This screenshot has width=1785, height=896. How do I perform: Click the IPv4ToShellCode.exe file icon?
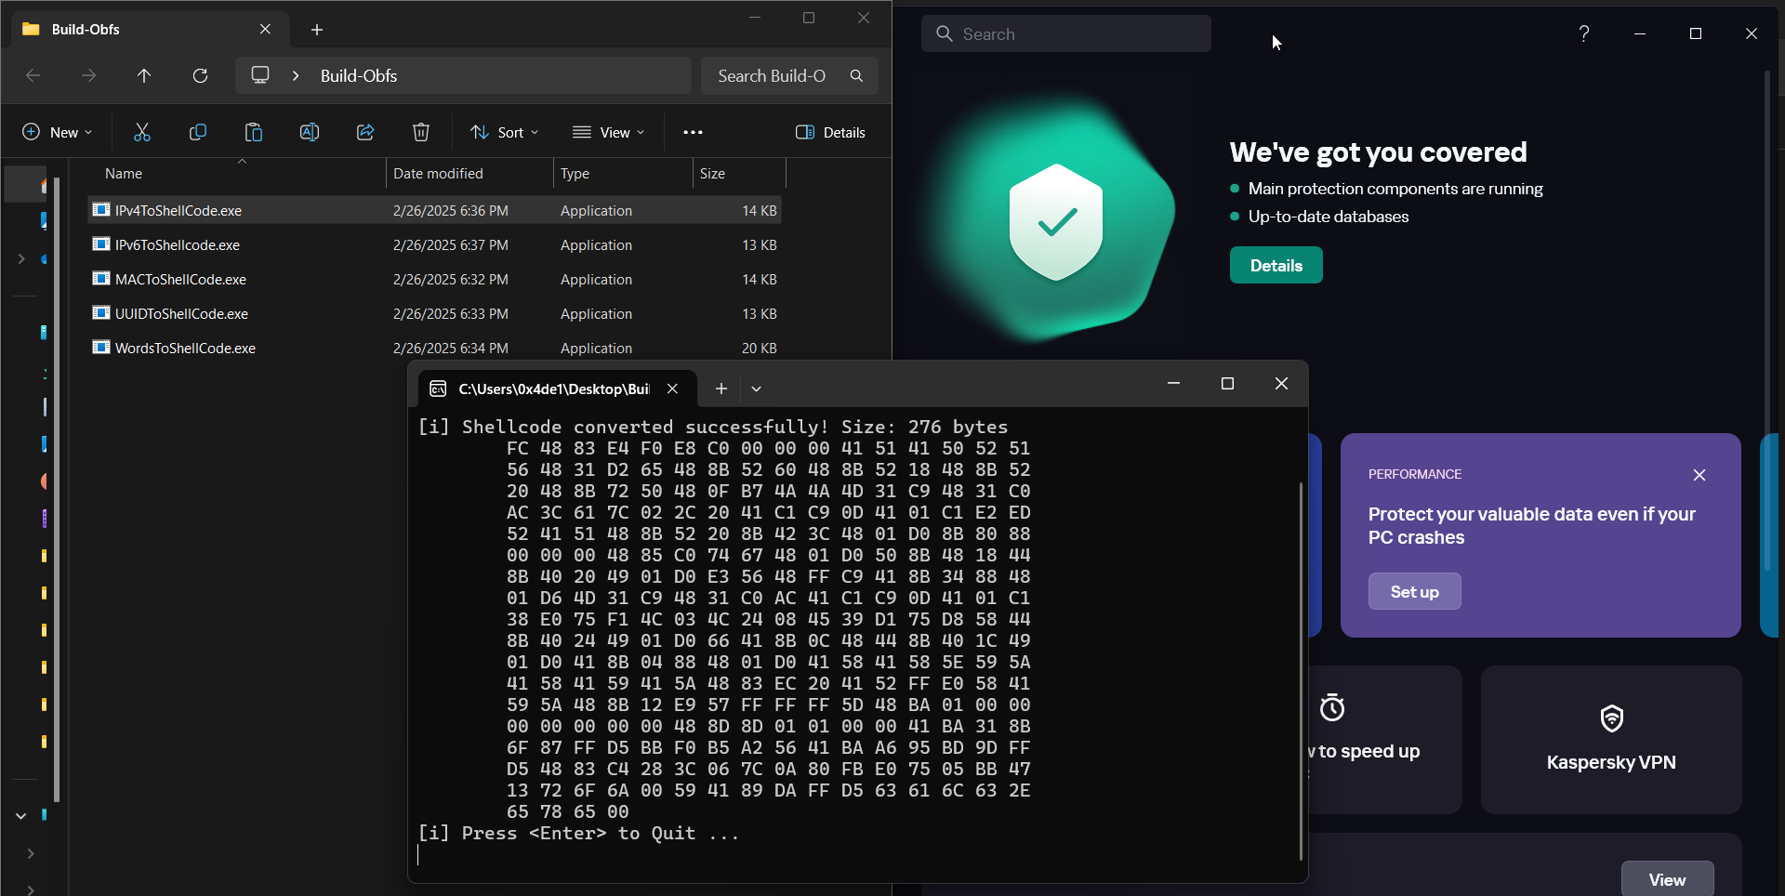pyautogui.click(x=101, y=210)
